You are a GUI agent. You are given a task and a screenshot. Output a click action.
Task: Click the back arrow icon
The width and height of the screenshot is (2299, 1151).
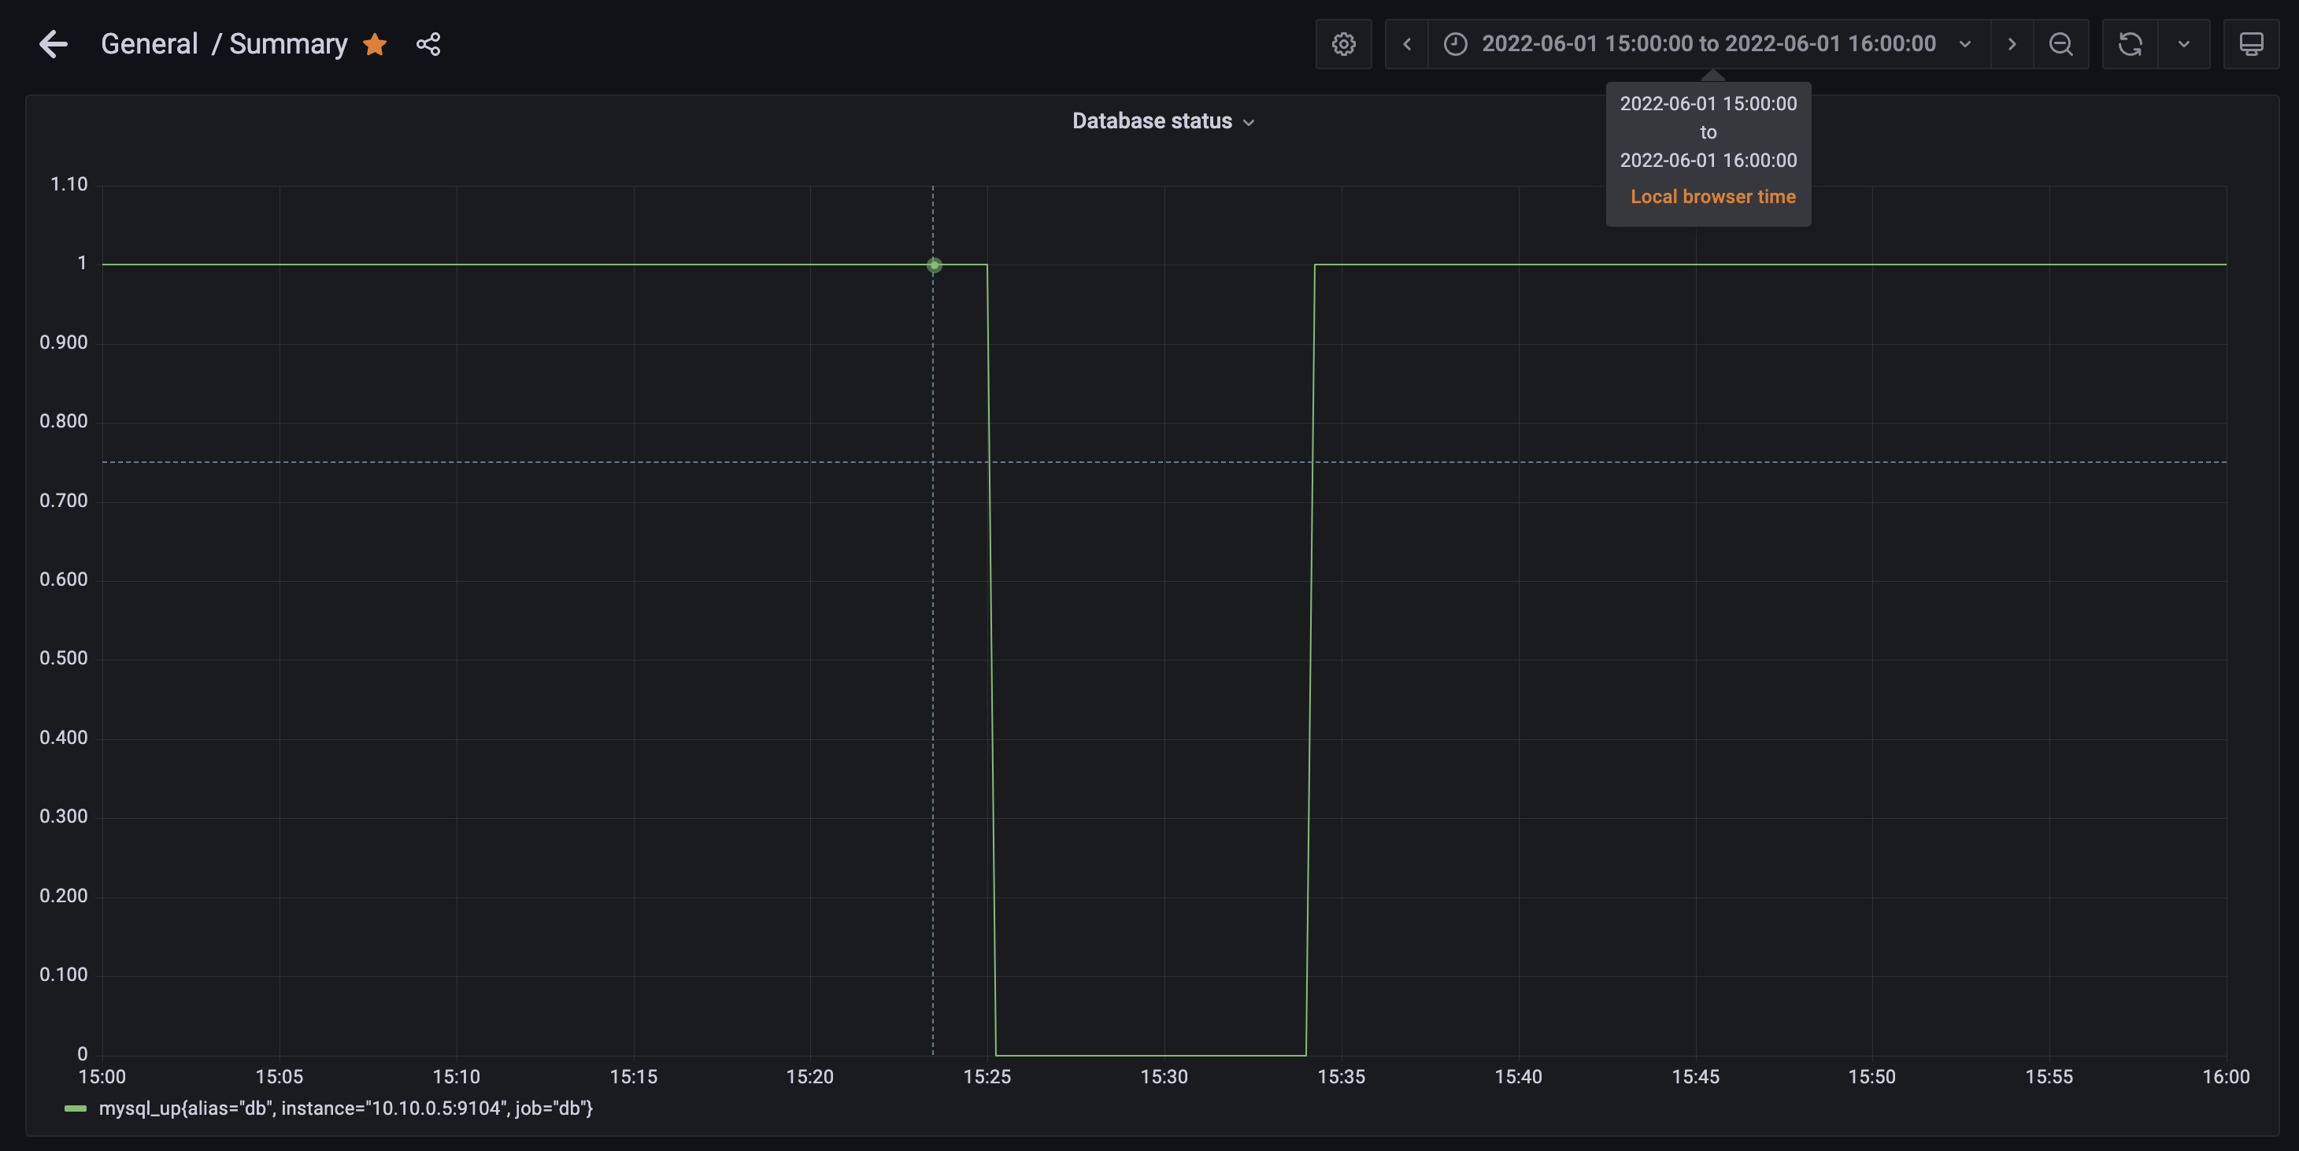click(x=54, y=44)
